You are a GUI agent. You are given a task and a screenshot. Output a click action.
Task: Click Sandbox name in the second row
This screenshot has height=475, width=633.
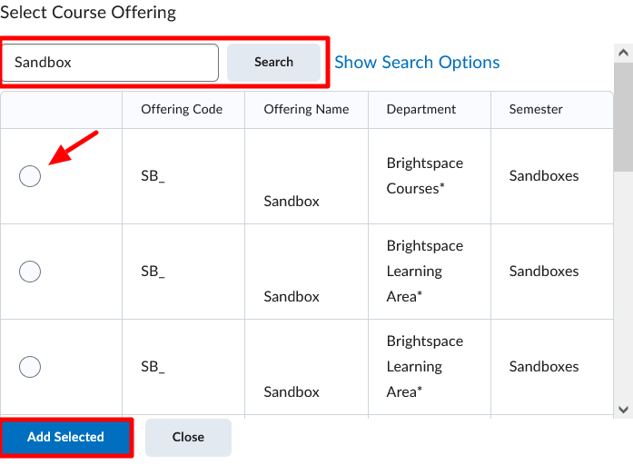point(292,297)
